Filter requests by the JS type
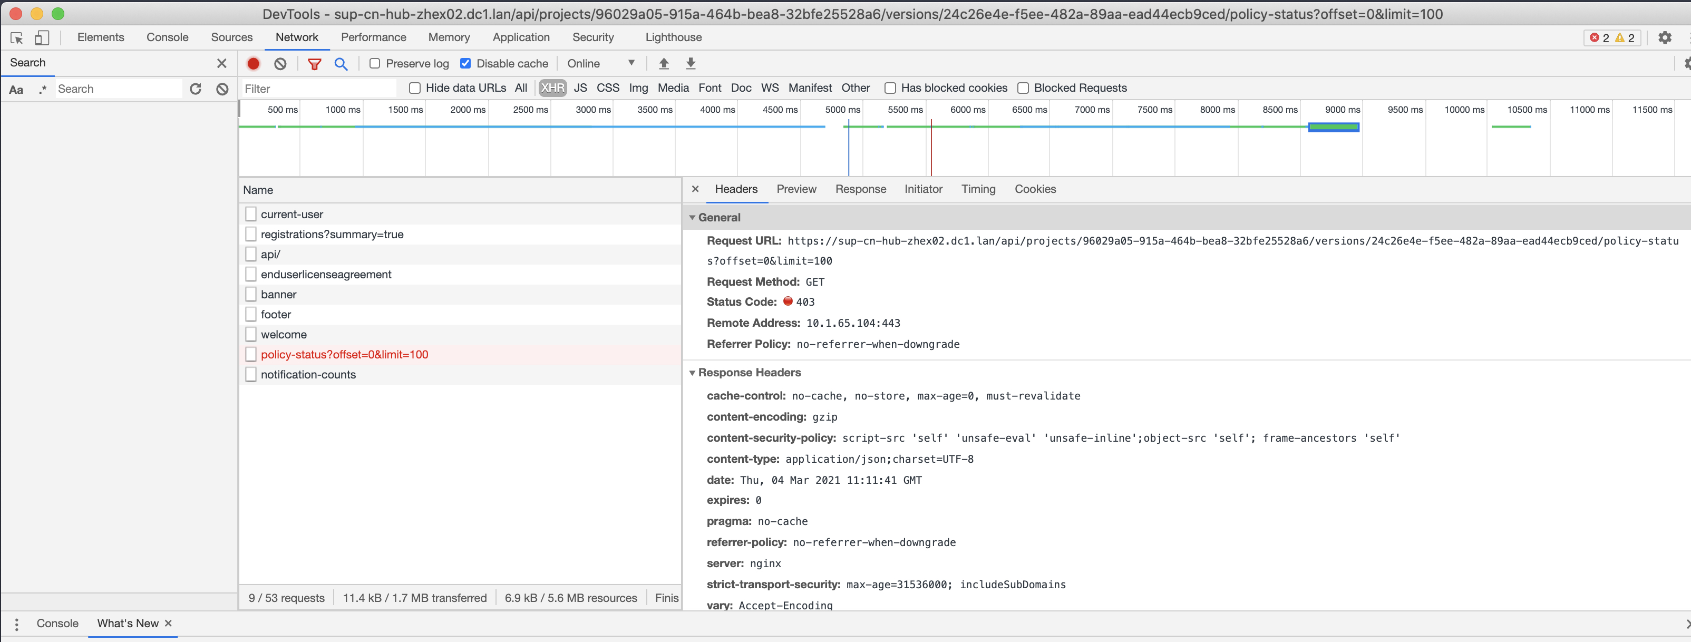The width and height of the screenshot is (1691, 642). point(580,88)
